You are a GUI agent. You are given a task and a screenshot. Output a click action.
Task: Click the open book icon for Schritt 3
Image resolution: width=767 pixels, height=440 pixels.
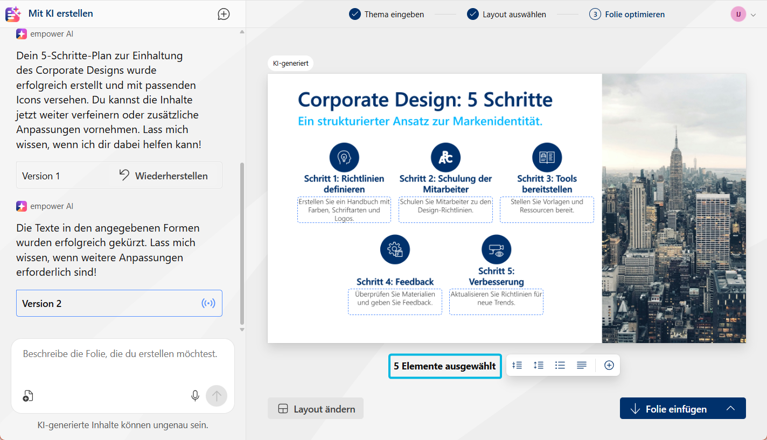click(x=547, y=157)
